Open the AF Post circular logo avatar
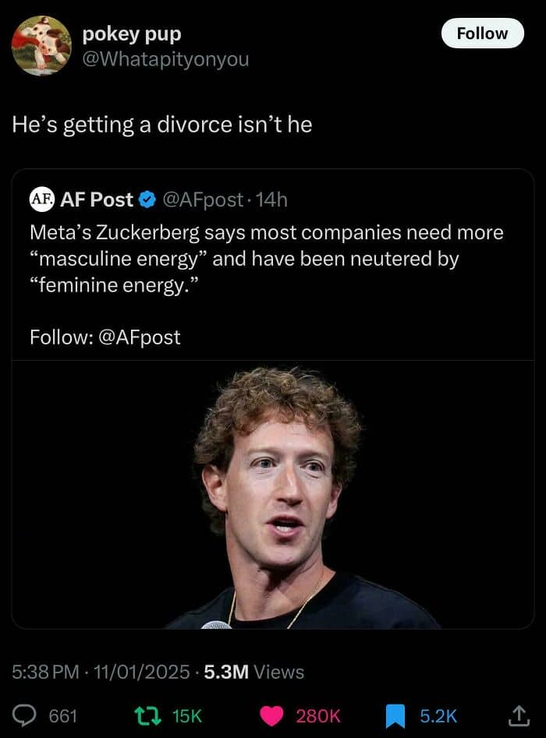The width and height of the screenshot is (546, 738). 41,200
